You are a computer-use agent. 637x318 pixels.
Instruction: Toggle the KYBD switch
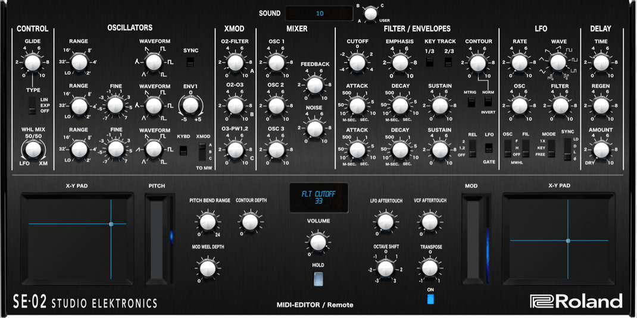(183, 150)
